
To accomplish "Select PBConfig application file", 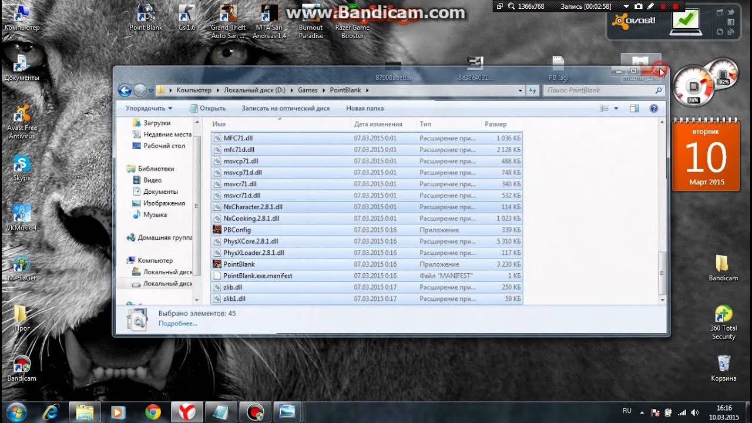I will click(x=367, y=230).
